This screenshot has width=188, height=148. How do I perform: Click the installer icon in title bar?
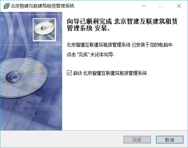click(x=6, y=6)
